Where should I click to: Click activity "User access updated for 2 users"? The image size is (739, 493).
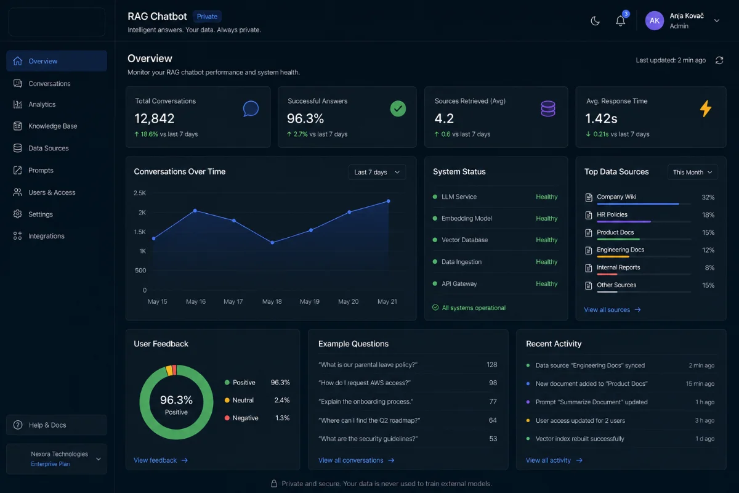point(580,420)
